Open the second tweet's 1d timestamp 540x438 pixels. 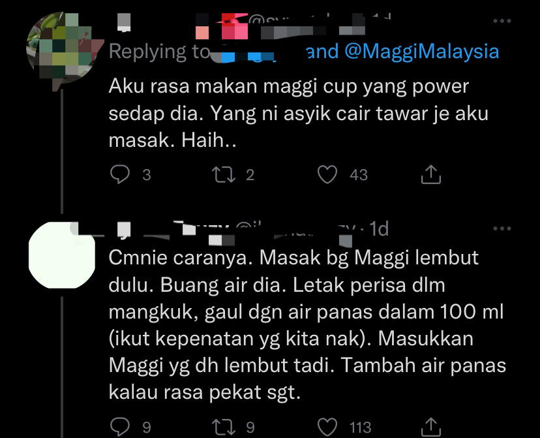coord(379,229)
